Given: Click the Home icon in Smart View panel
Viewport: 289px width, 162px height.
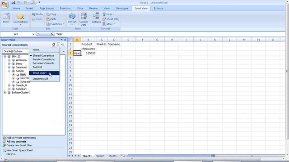Looking at the screenshot, I should click(x=53, y=45).
